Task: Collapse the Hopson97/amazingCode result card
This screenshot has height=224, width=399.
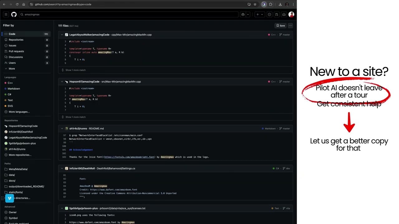Action: [x=62, y=82]
